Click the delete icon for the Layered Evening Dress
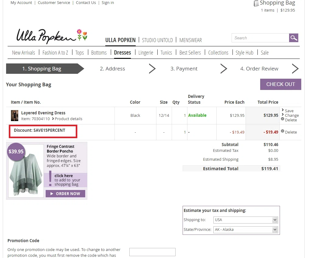Viewport: 311px width, 258px height. 282,119
